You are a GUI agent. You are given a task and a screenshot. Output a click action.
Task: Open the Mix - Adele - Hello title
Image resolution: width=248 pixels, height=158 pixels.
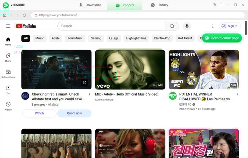tap(127, 94)
